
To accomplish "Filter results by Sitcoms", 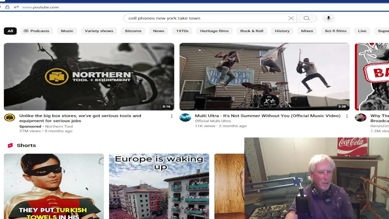I will [133, 31].
